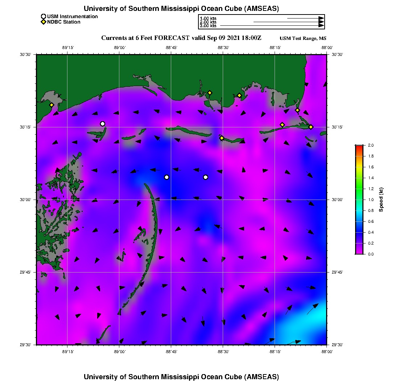Select the northwestern USM instrument circle near 30°15'
This screenshot has width=399, height=381.
pyautogui.click(x=103, y=124)
